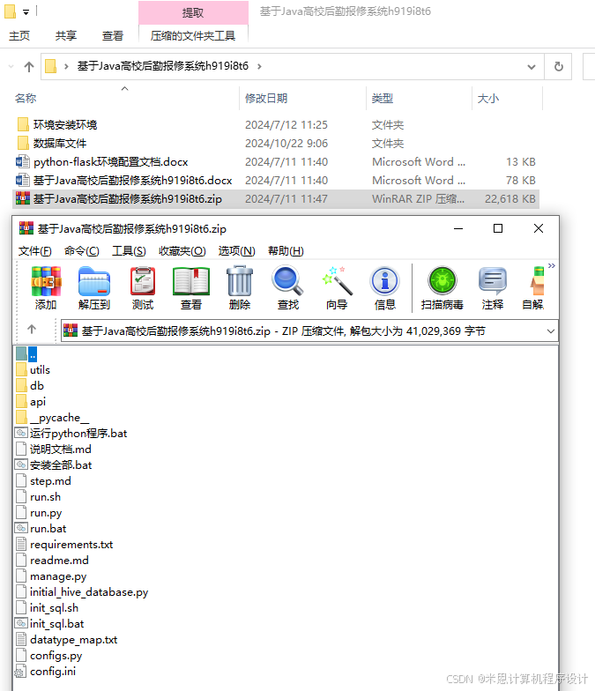The width and height of the screenshot is (595, 691).
Task: Click the Explorer up-arrow navigation button
Action: (29, 67)
